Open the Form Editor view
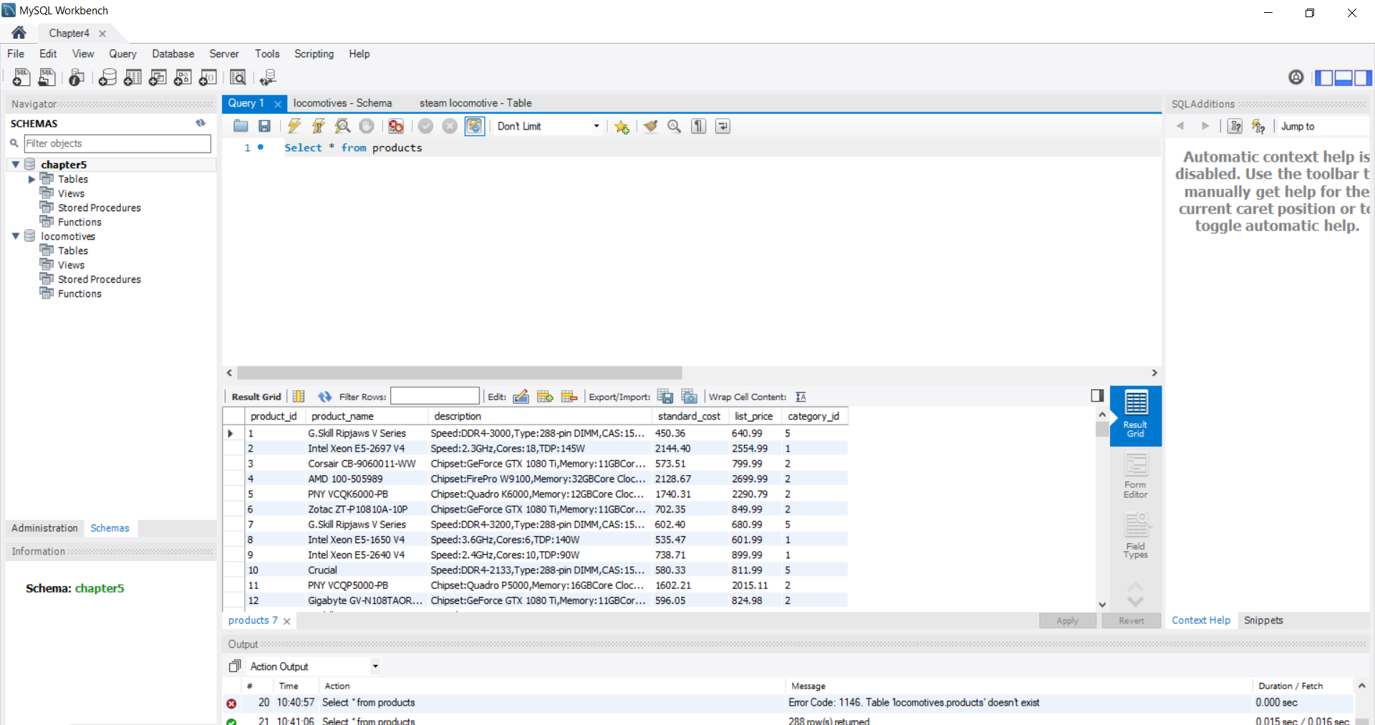The width and height of the screenshot is (1375, 725). 1135,476
